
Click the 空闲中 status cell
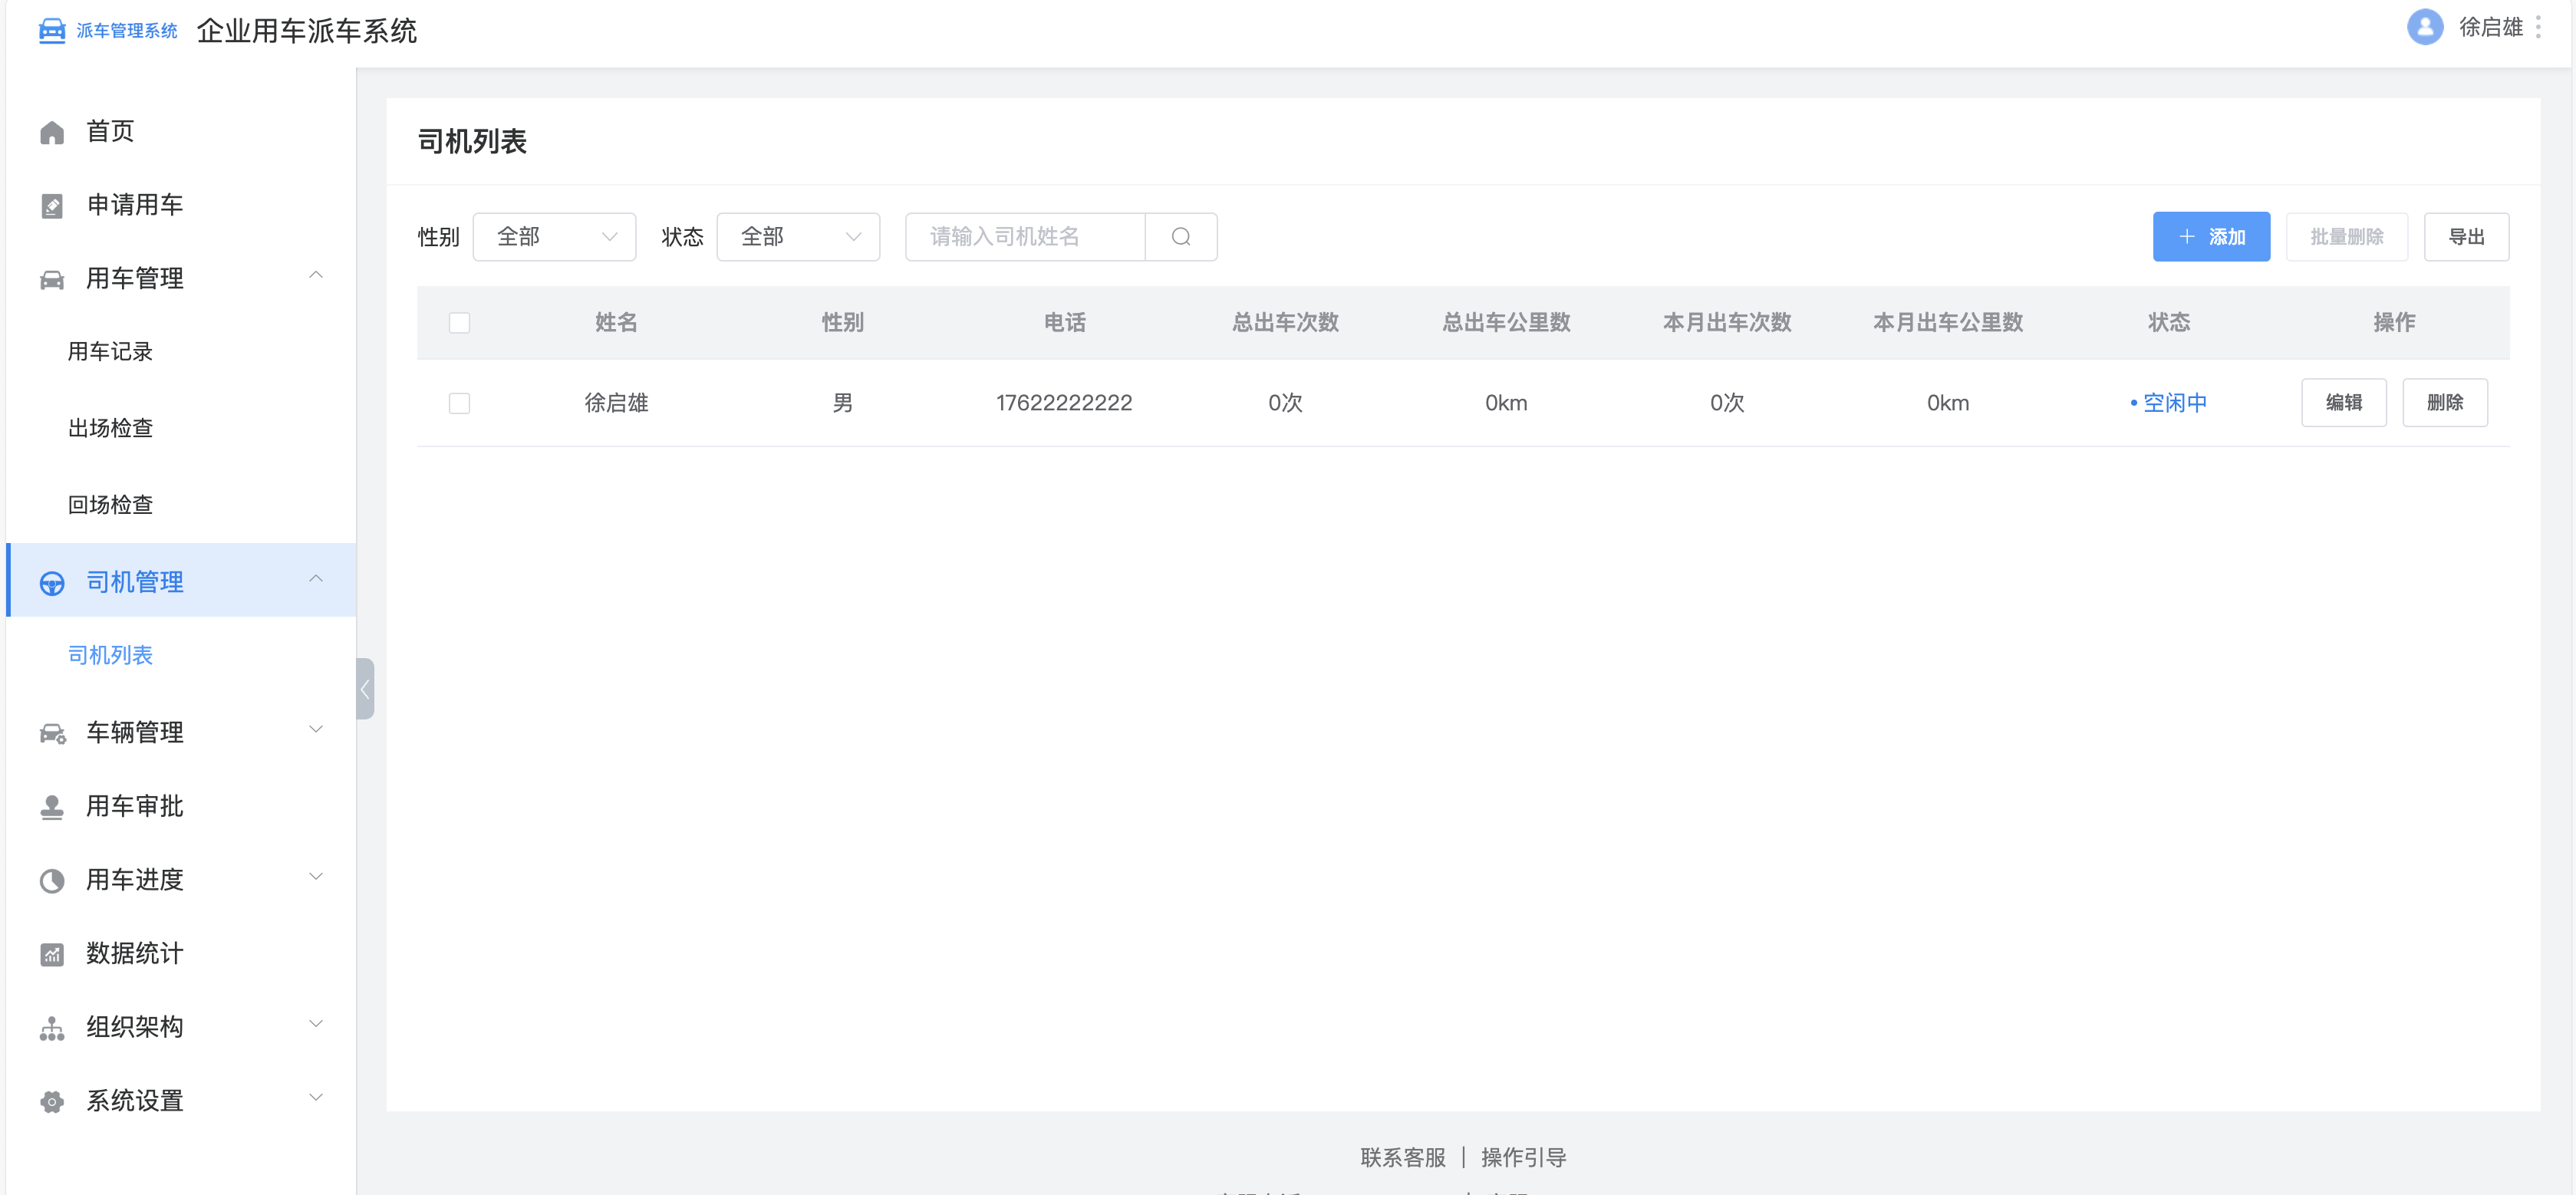(x=2168, y=403)
